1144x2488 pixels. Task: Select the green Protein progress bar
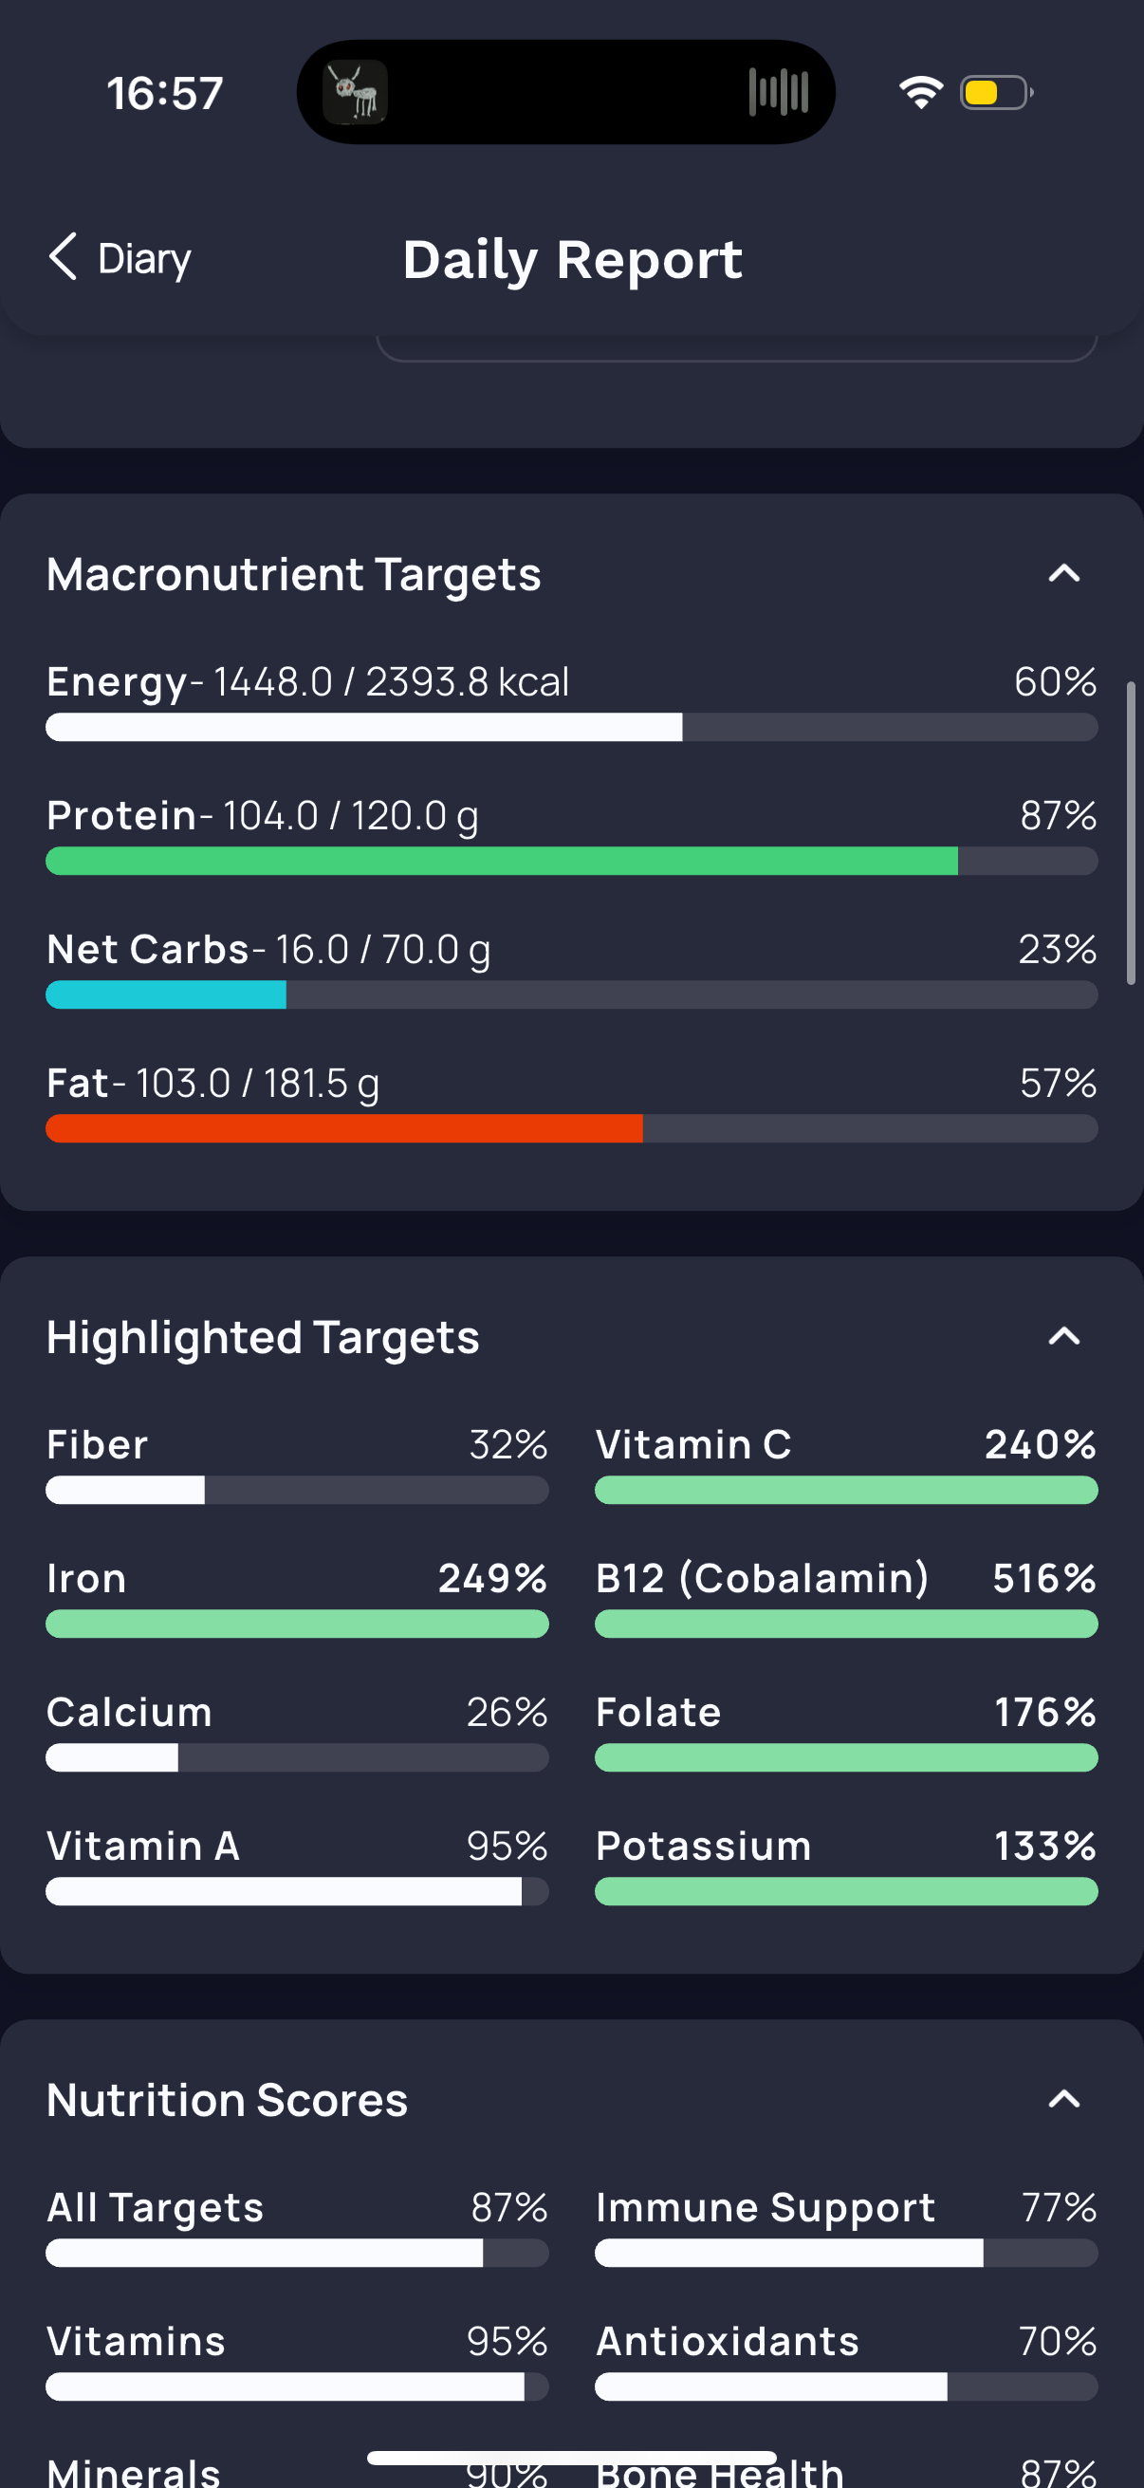(x=571, y=862)
